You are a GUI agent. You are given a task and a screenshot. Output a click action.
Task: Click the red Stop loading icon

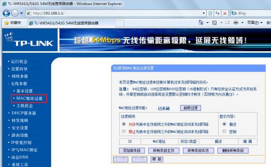[224, 13]
